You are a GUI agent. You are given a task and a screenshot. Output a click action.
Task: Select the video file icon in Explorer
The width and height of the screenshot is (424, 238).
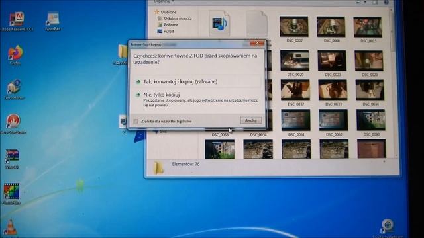coord(219,24)
